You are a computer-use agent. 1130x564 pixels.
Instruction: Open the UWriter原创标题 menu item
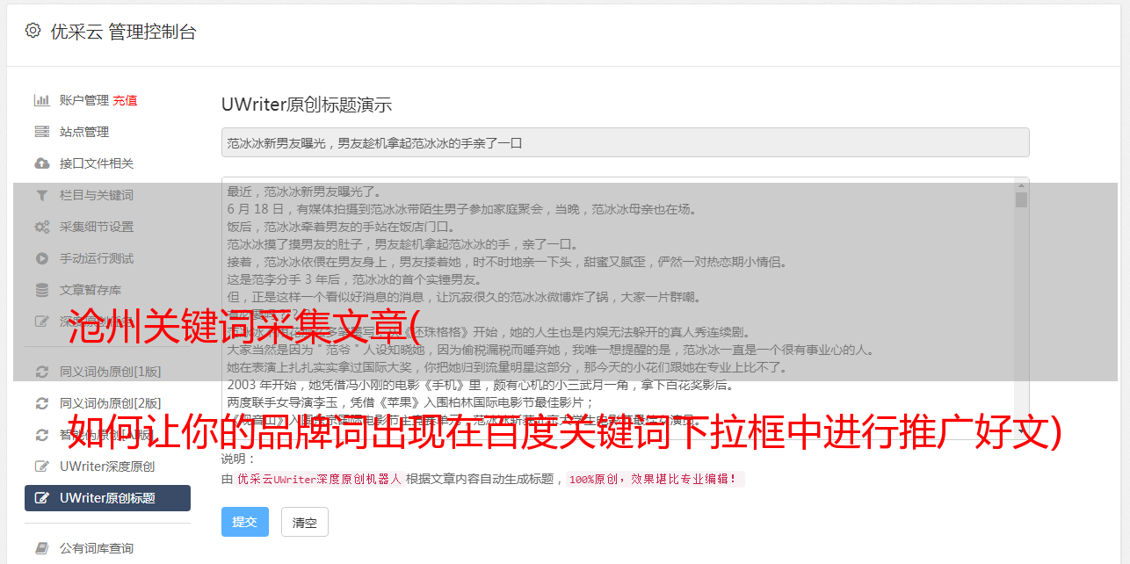tap(107, 498)
